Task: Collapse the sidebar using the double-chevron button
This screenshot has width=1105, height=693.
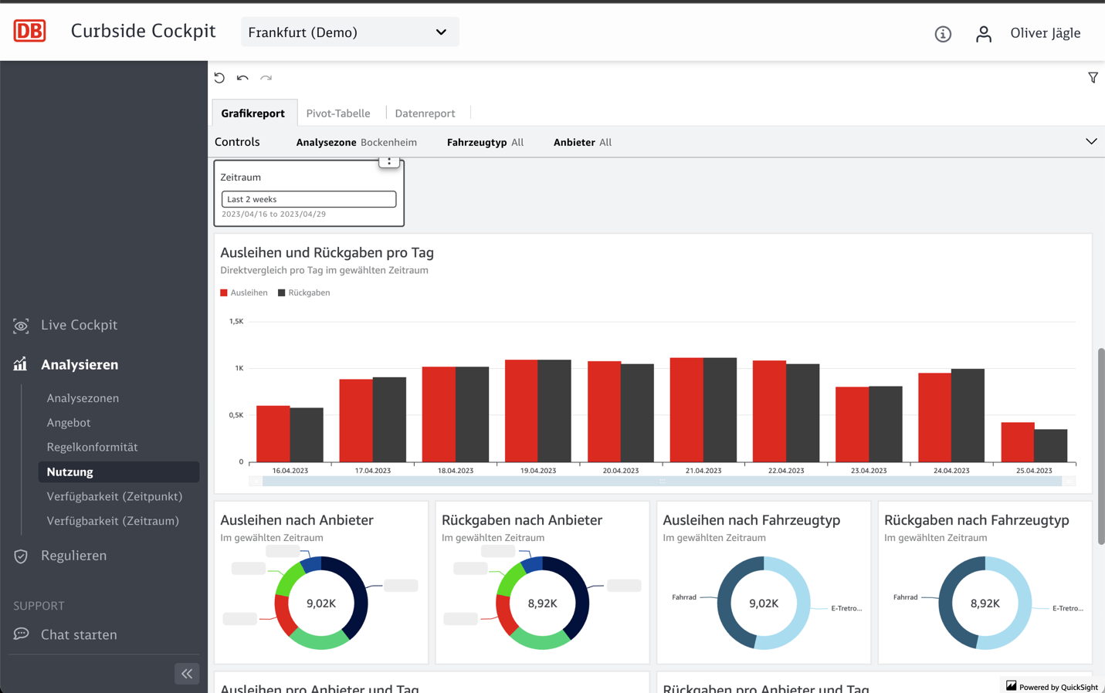Action: (186, 673)
